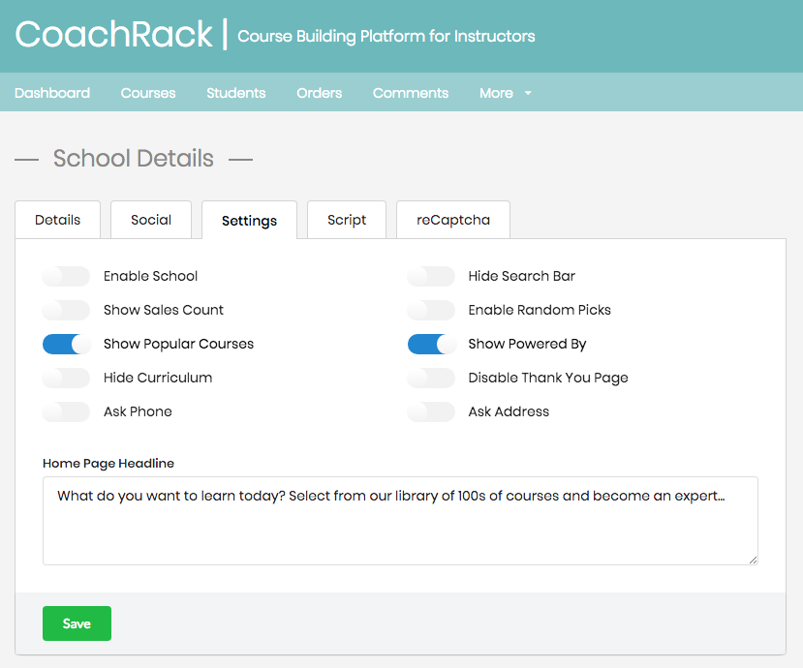Viewport: 803px width, 668px height.
Task: Switch to the Details tab
Action: pos(57,220)
